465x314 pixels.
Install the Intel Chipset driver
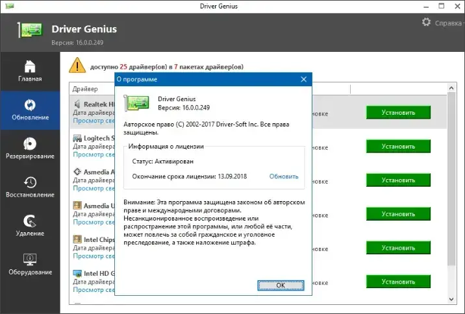click(x=398, y=248)
